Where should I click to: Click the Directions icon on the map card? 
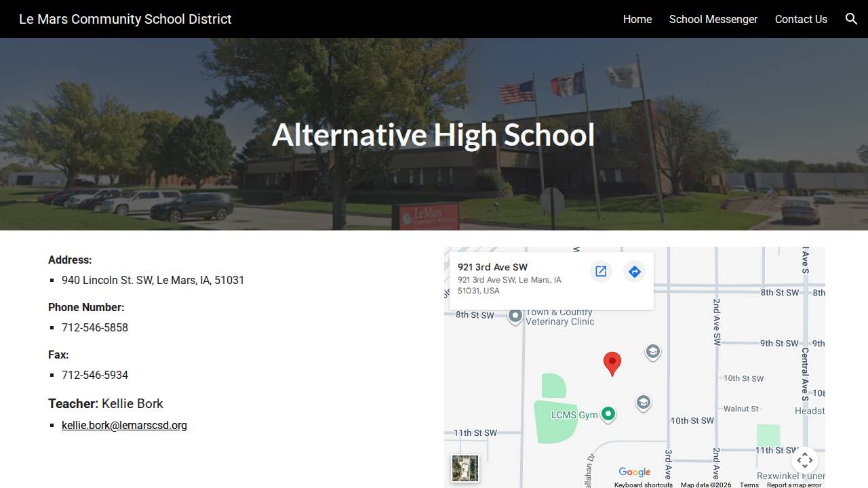[x=634, y=271]
